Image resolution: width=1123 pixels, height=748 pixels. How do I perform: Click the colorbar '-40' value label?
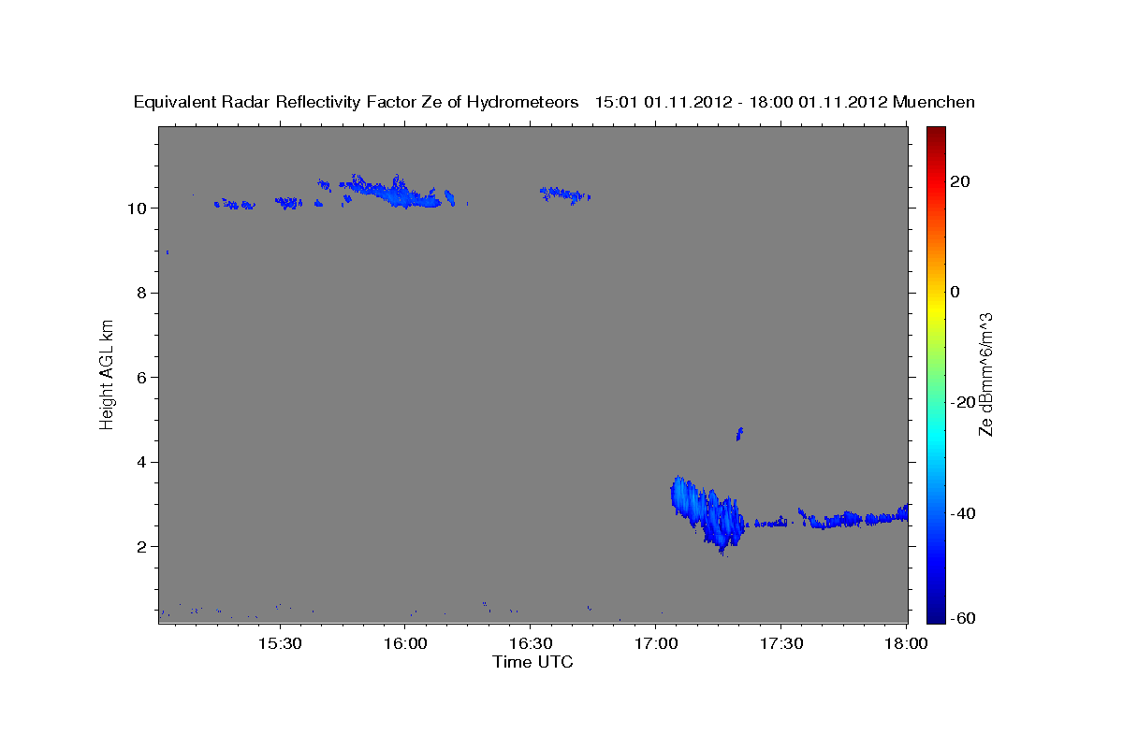[x=964, y=512]
